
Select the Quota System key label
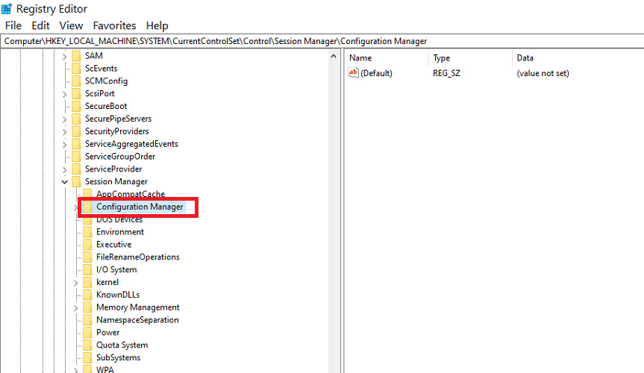pos(122,345)
